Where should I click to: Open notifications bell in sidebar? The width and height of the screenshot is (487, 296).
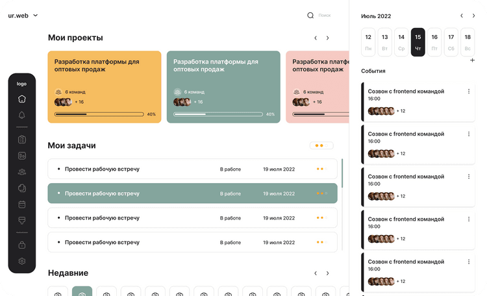pos(21,115)
